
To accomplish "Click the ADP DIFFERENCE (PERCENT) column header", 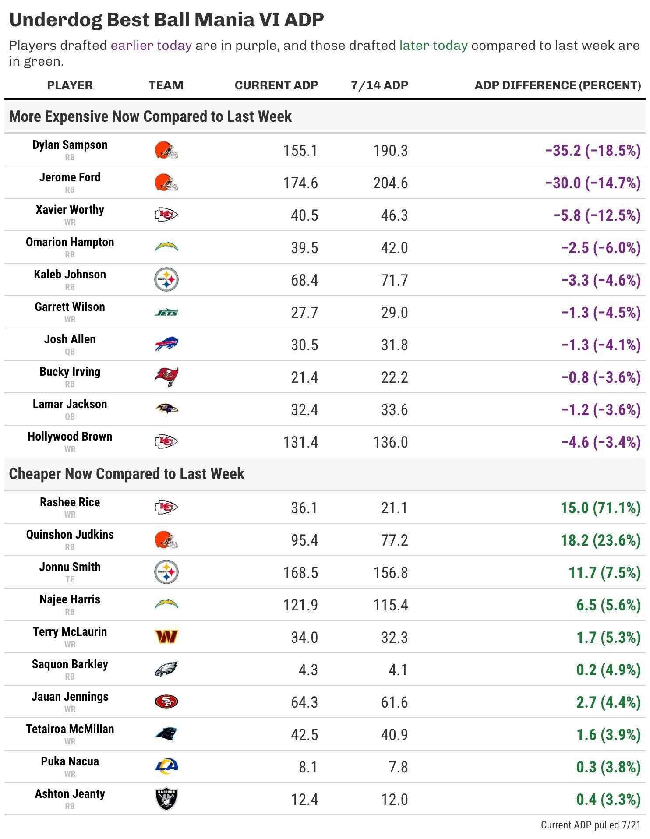I will [557, 85].
